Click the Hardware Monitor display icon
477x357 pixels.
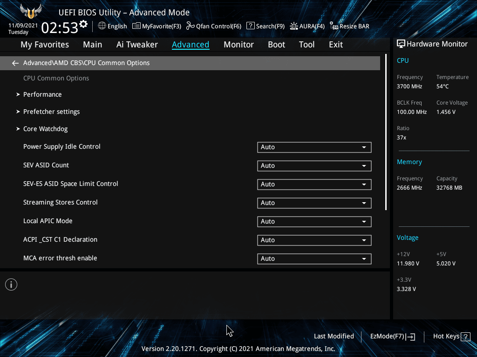point(401,44)
